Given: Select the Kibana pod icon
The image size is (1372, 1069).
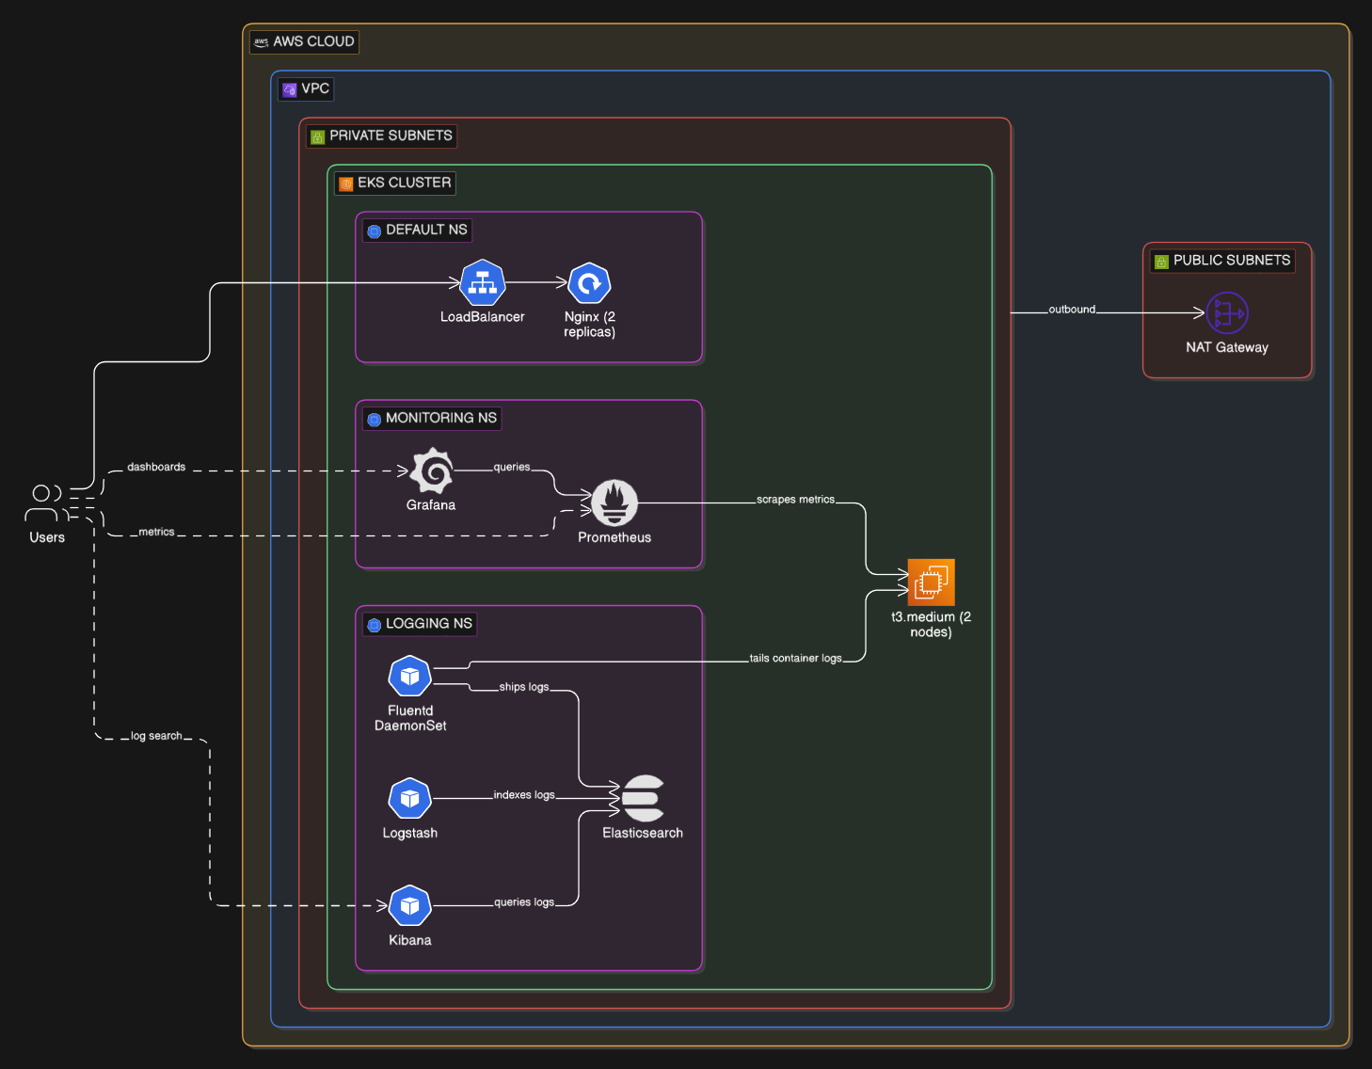Looking at the screenshot, I should click(410, 905).
